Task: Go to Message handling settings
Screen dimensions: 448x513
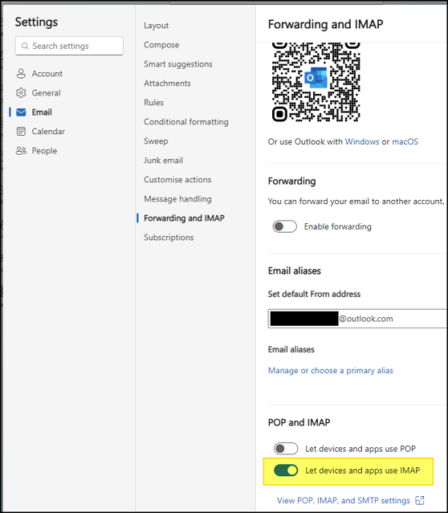Action: click(x=177, y=199)
